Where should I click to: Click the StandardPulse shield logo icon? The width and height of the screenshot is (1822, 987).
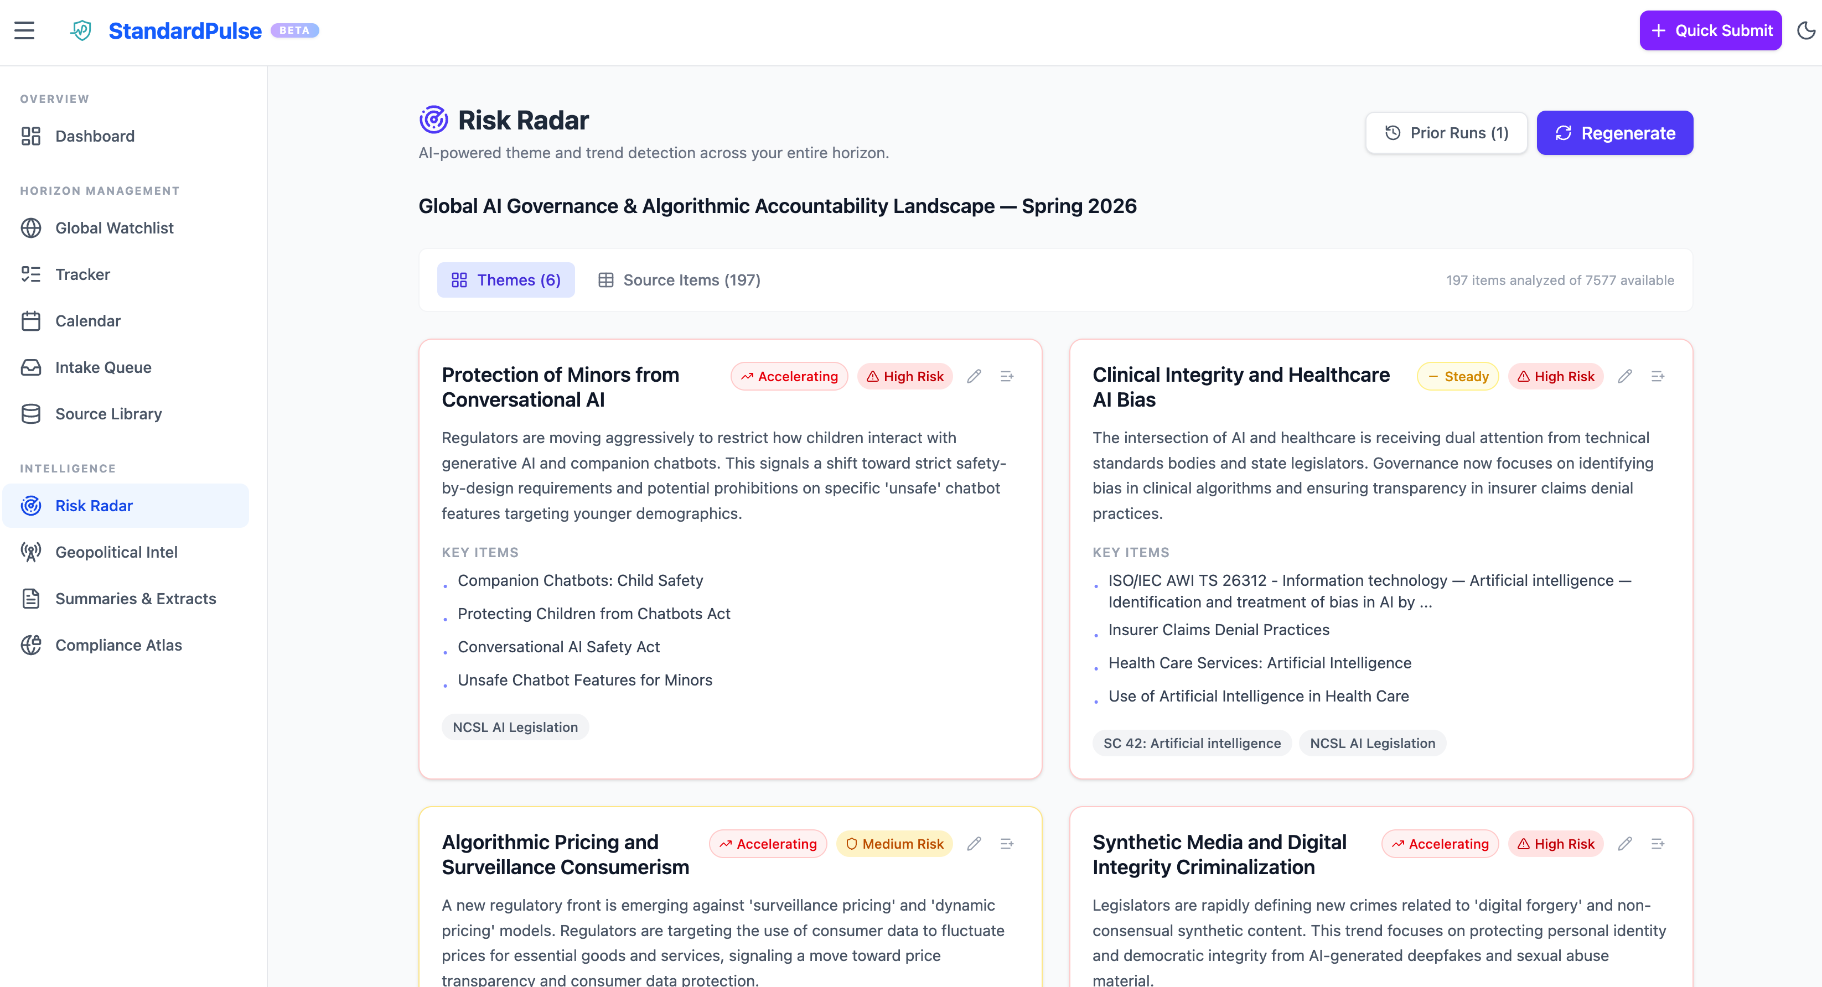point(81,30)
